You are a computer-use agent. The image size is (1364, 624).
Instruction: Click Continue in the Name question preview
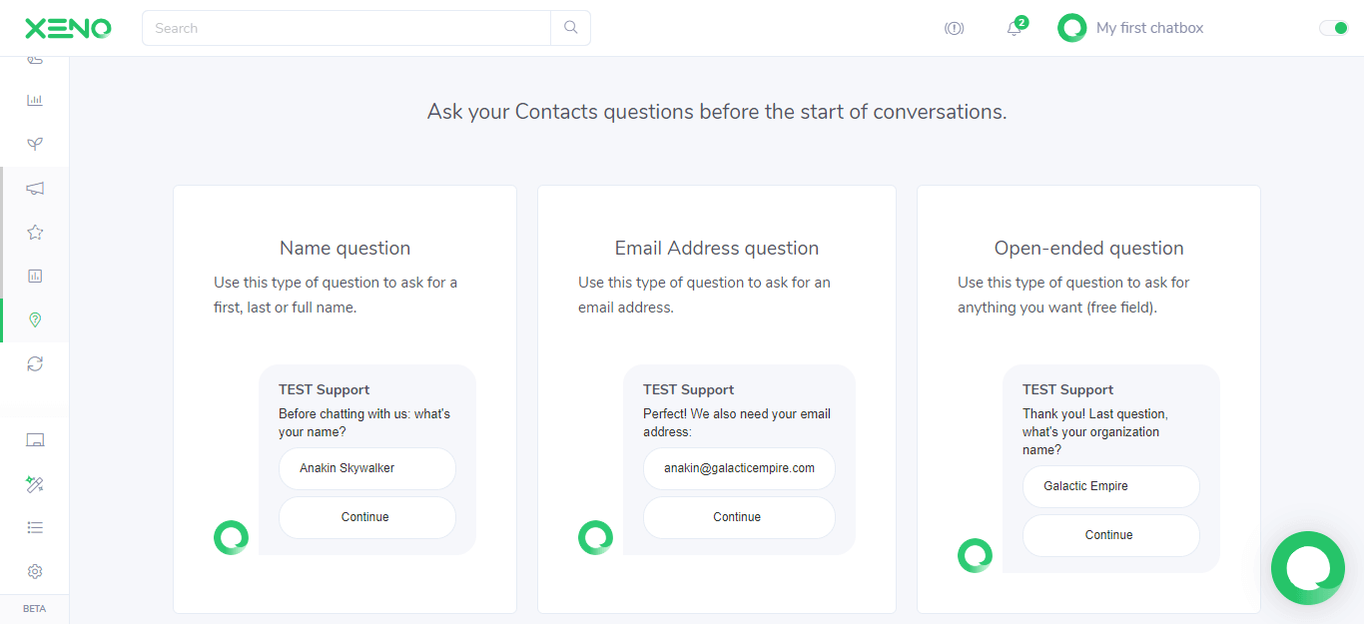pyautogui.click(x=366, y=517)
